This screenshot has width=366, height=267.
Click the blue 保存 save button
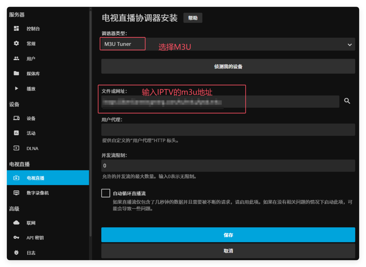pos(228,235)
